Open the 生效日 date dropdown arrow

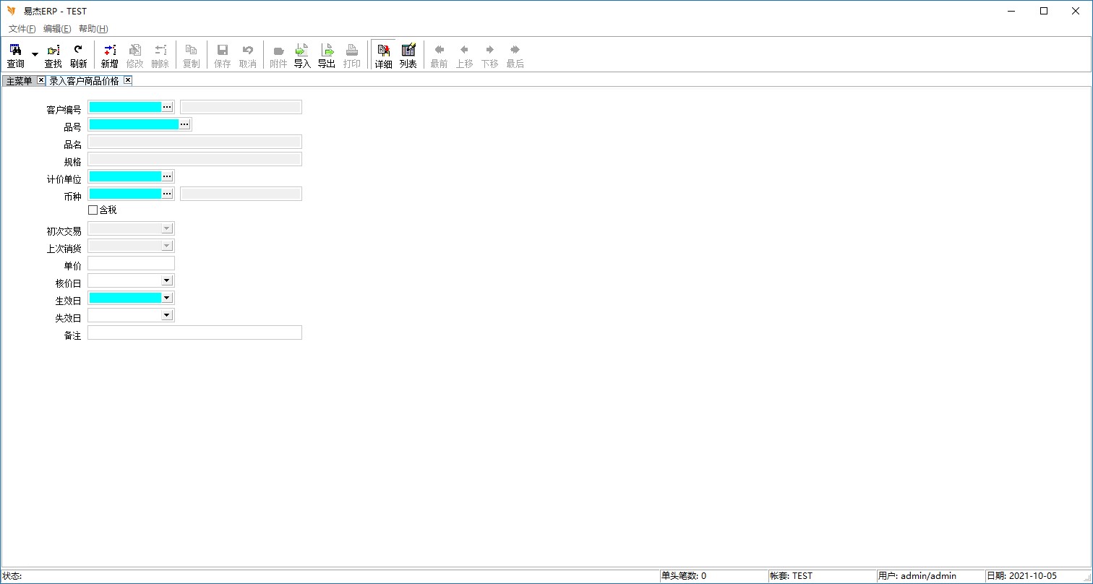(167, 298)
